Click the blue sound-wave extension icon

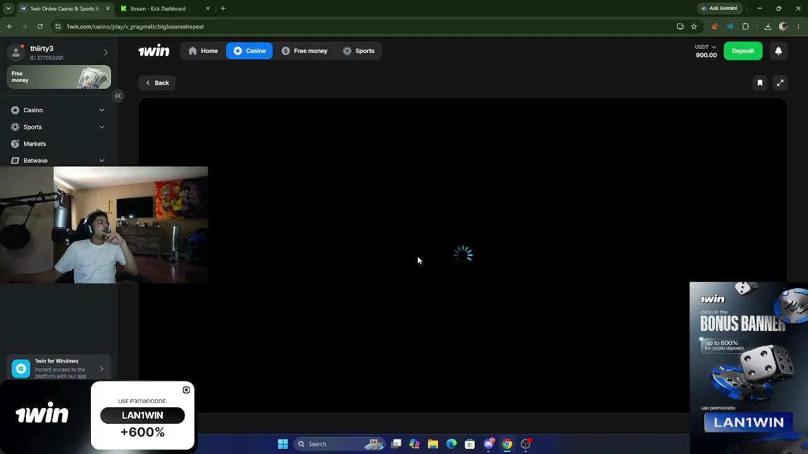pyautogui.click(x=730, y=26)
